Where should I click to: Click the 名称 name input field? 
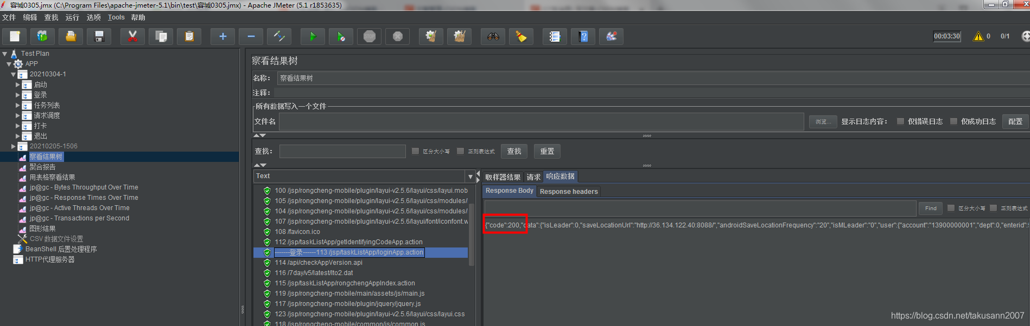pyautogui.click(x=653, y=78)
